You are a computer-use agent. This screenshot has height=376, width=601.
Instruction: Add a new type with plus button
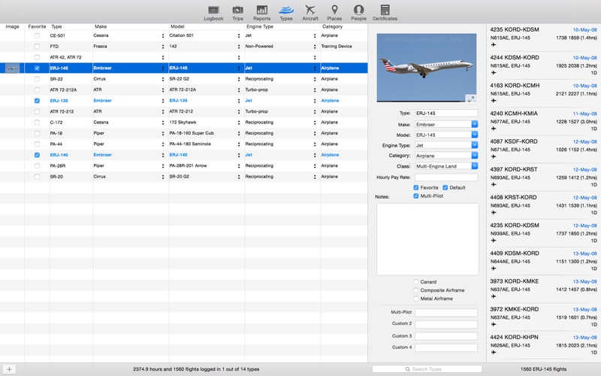[x=9, y=369]
